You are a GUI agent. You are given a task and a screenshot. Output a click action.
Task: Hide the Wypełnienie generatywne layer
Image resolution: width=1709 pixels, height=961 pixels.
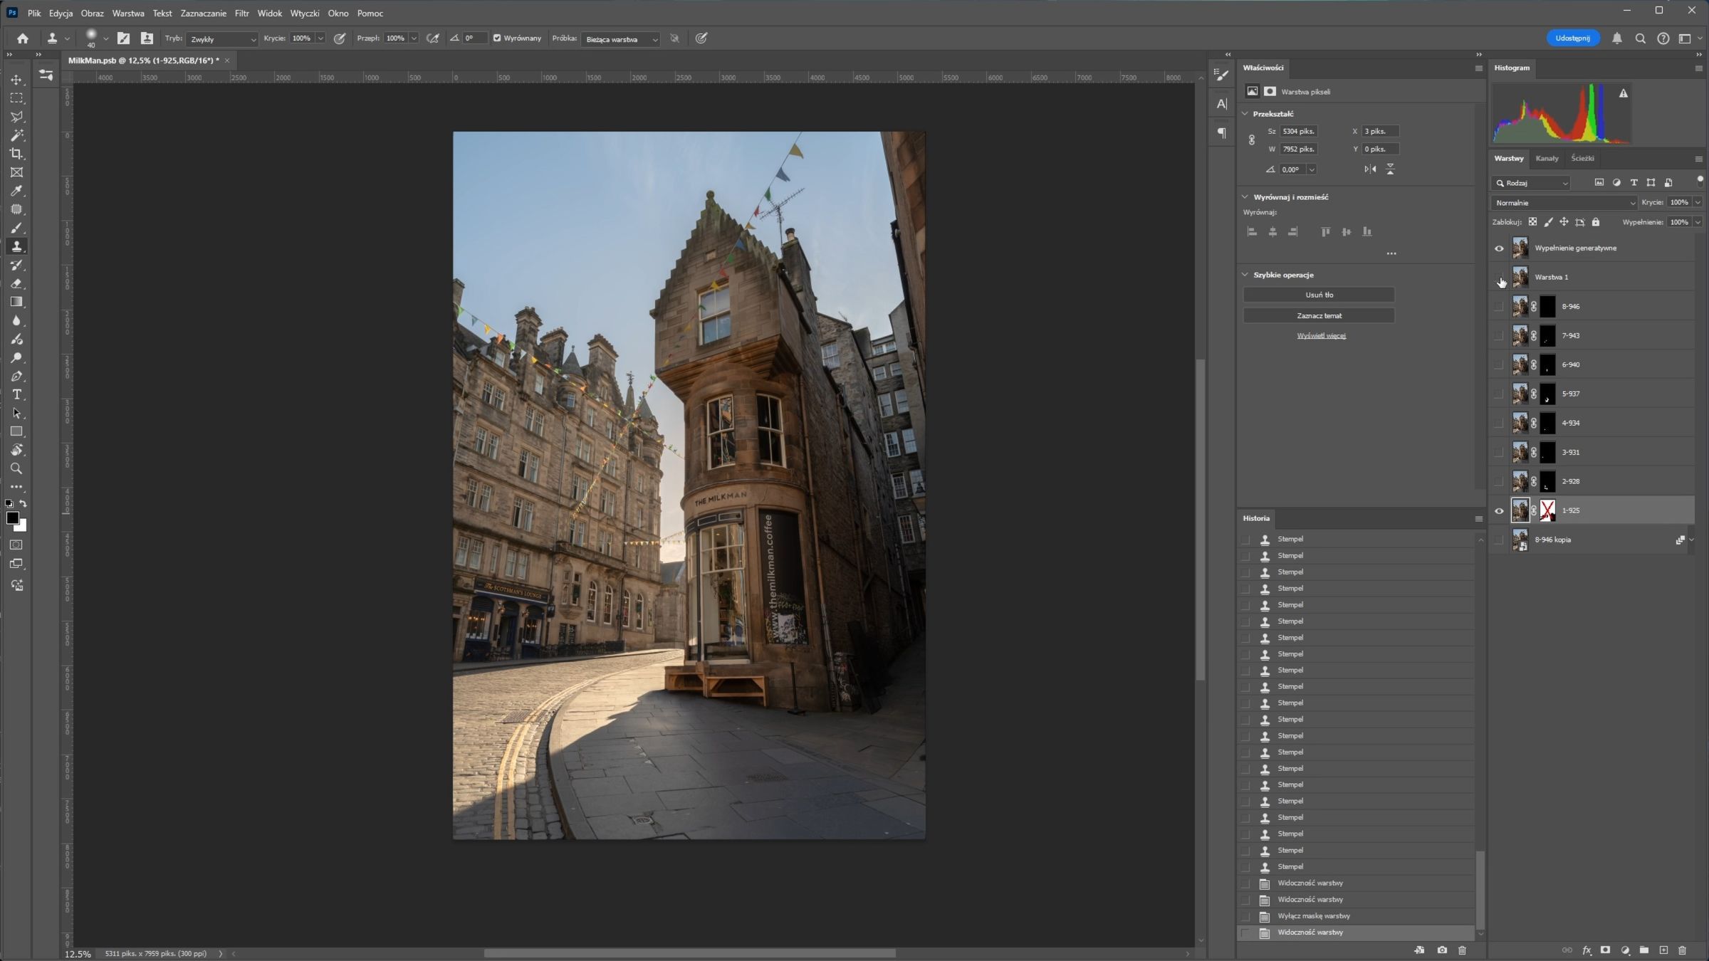1499,248
